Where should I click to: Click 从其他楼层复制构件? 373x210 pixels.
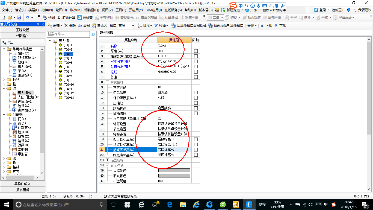[x=189, y=26]
